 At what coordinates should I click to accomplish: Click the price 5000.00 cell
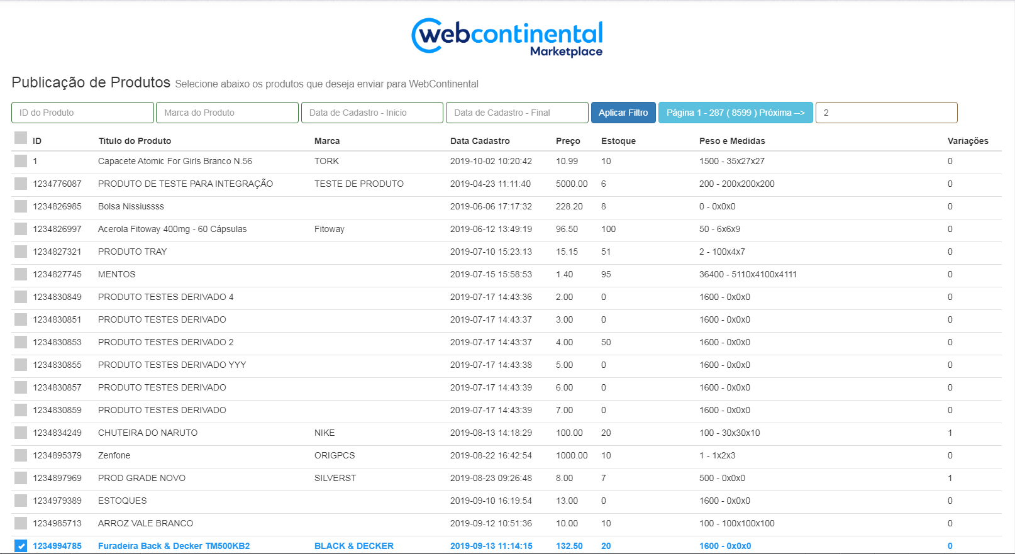click(x=572, y=184)
